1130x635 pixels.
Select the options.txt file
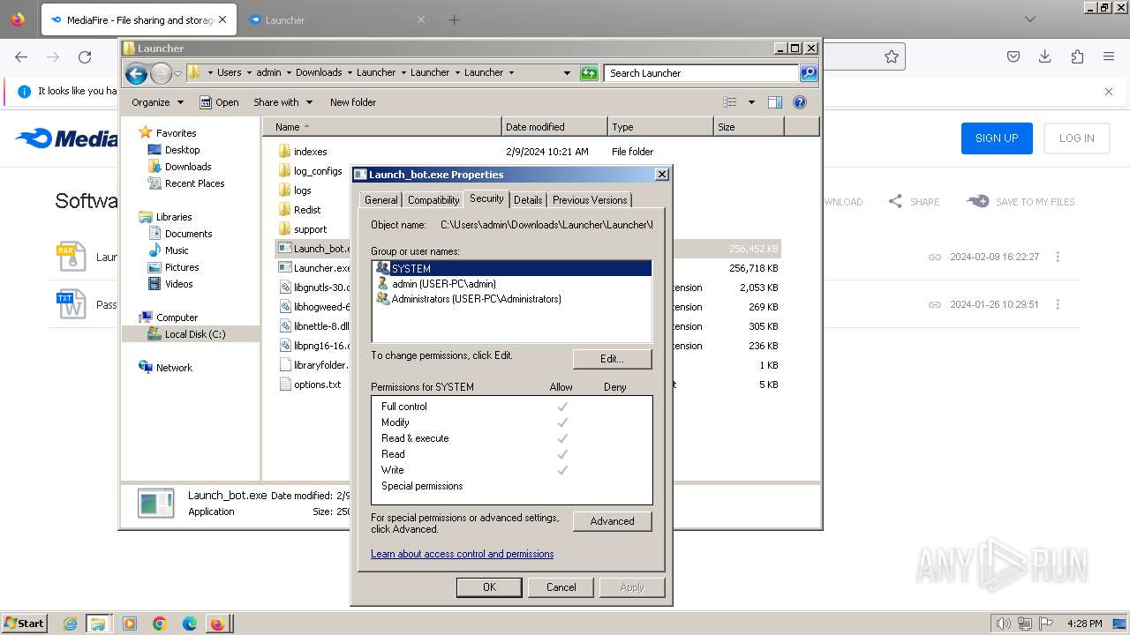pos(317,385)
